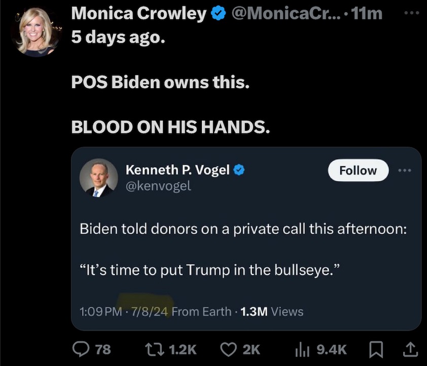Open the quoted tweet's three-dot menu
Viewport: 427px width, 366px height.
click(x=404, y=170)
